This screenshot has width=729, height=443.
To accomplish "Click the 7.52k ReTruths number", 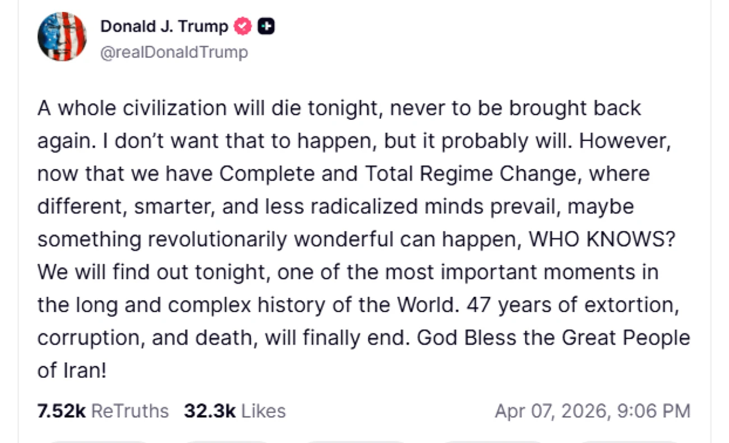I will (61, 410).
